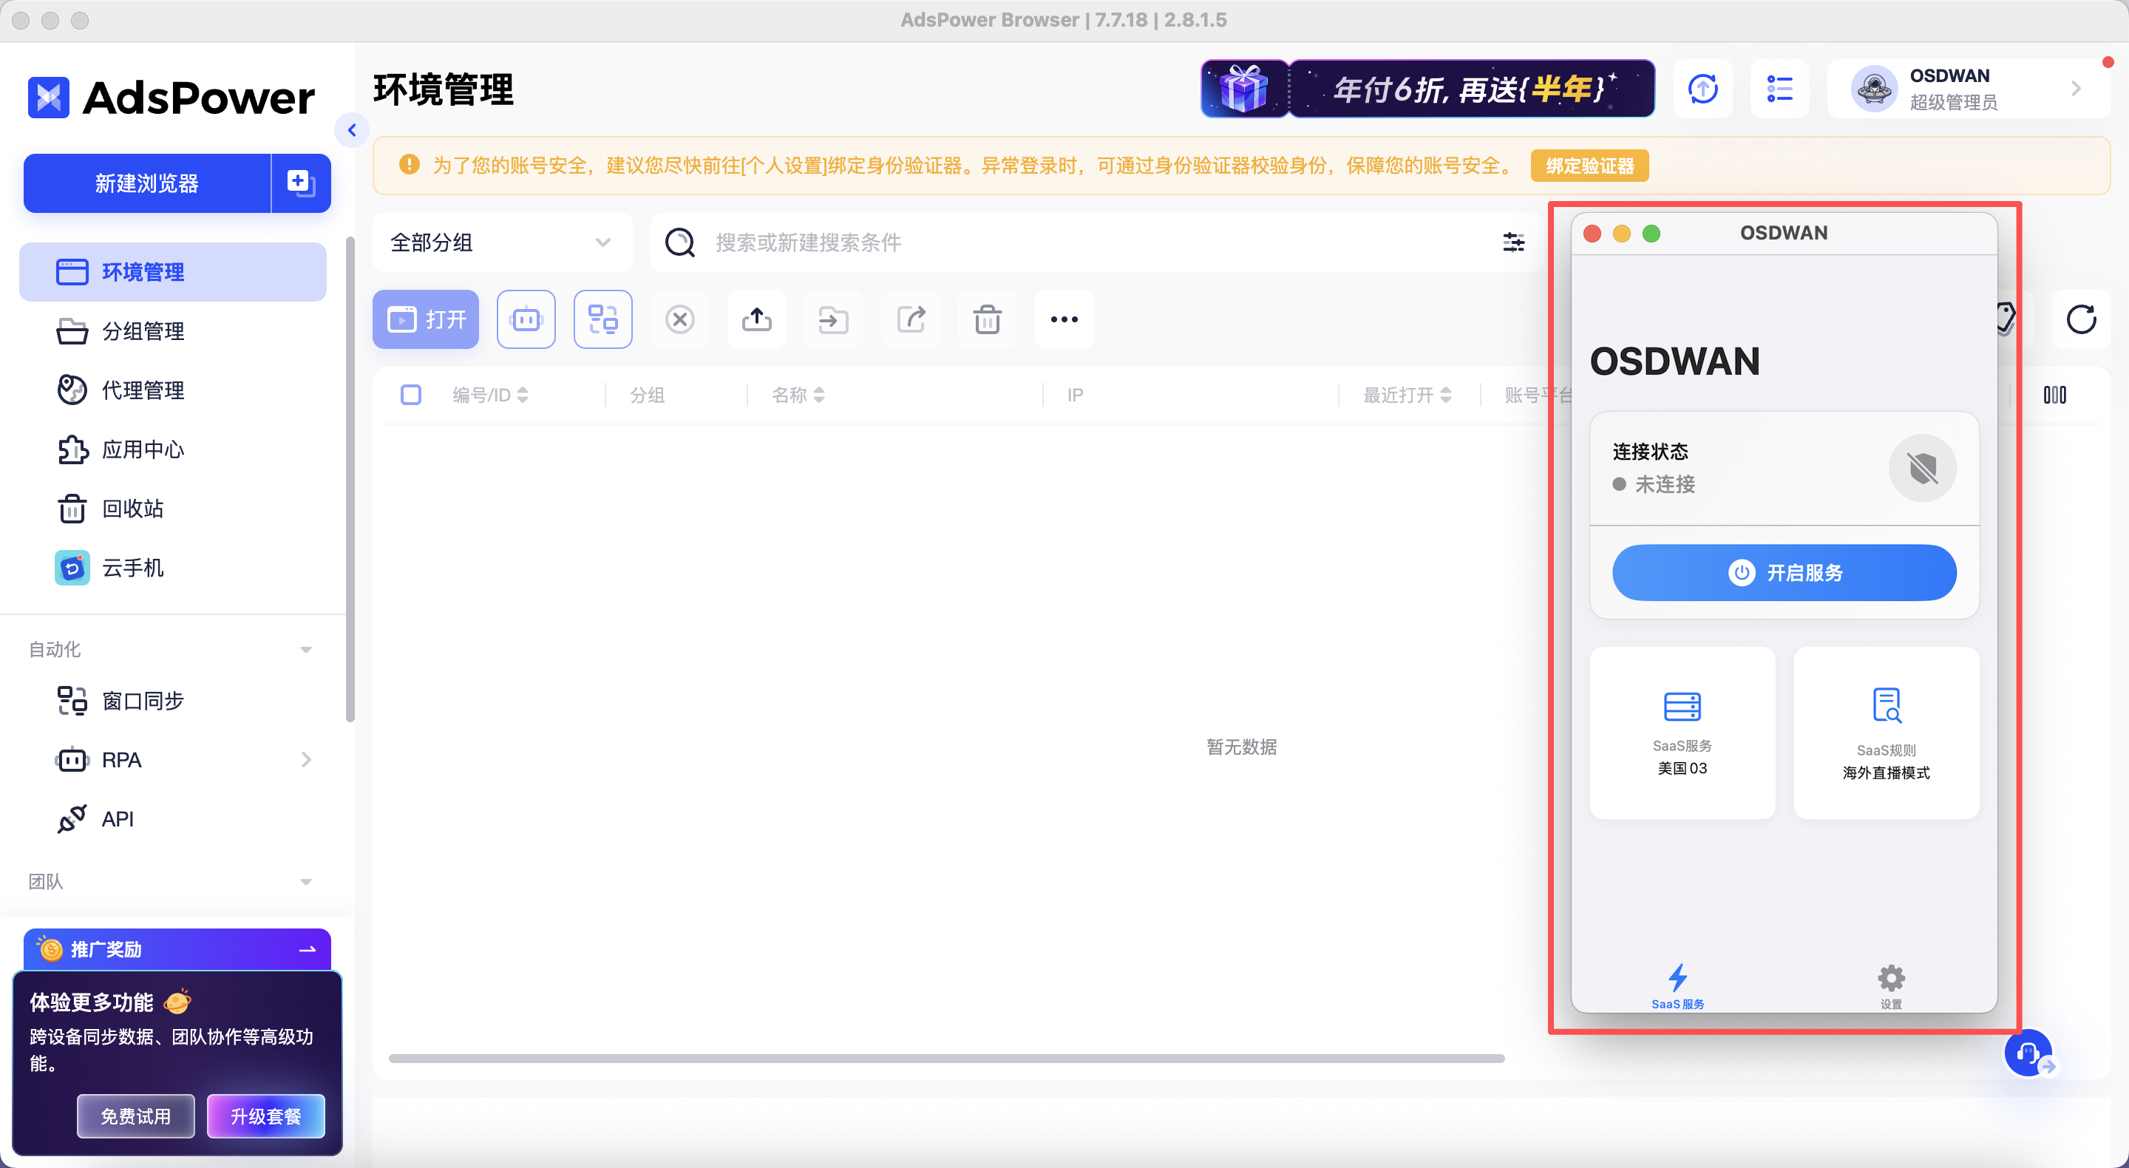
Task: Click the upload/export toolbar icon
Action: [756, 319]
